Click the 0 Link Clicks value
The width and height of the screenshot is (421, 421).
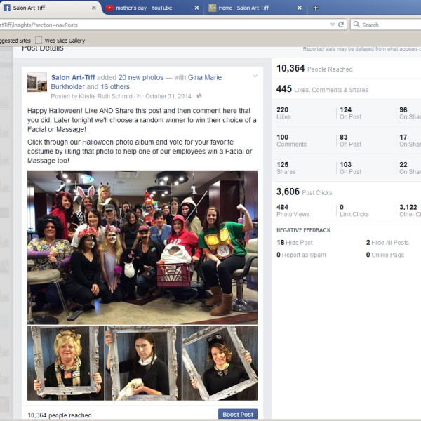[354, 210]
